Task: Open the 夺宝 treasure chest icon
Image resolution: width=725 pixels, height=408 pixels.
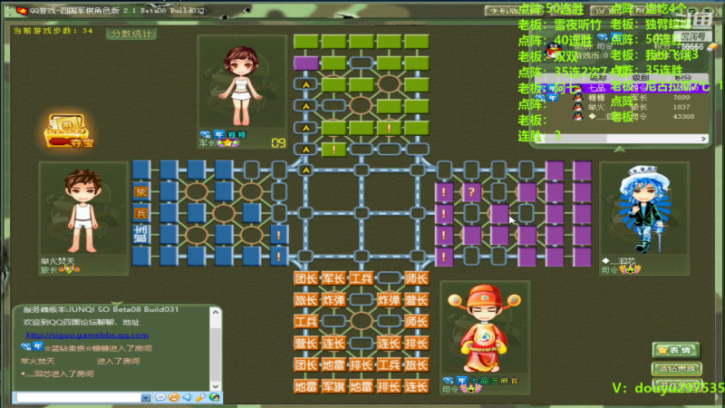Action: click(x=69, y=131)
